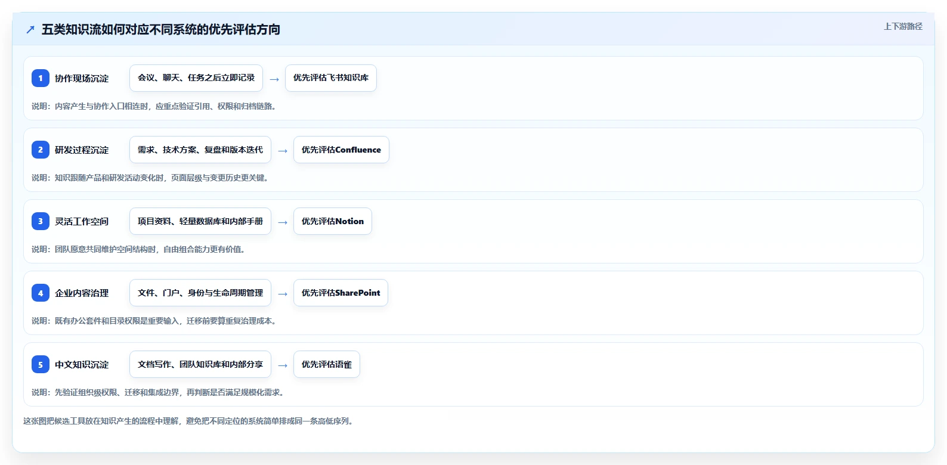Screen dimensions: 947x465
Task: Click the number 5 badge for 中文知识沉淀
Action: point(41,364)
